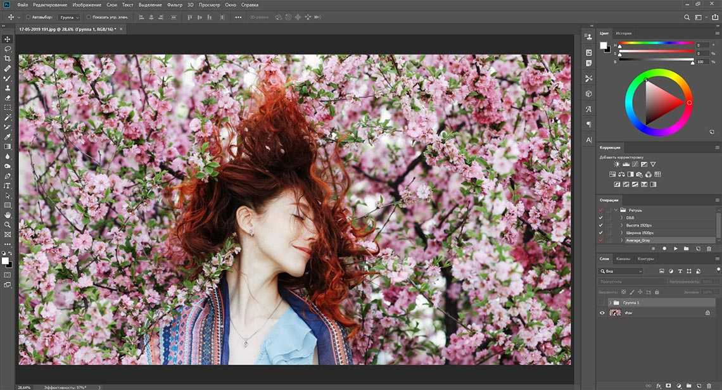This screenshot has height=390, width=722.
Task: Click the Play action button in Операции
Action: pos(676,249)
